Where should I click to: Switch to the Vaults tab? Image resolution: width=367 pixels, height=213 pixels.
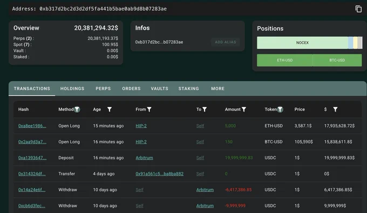(159, 89)
